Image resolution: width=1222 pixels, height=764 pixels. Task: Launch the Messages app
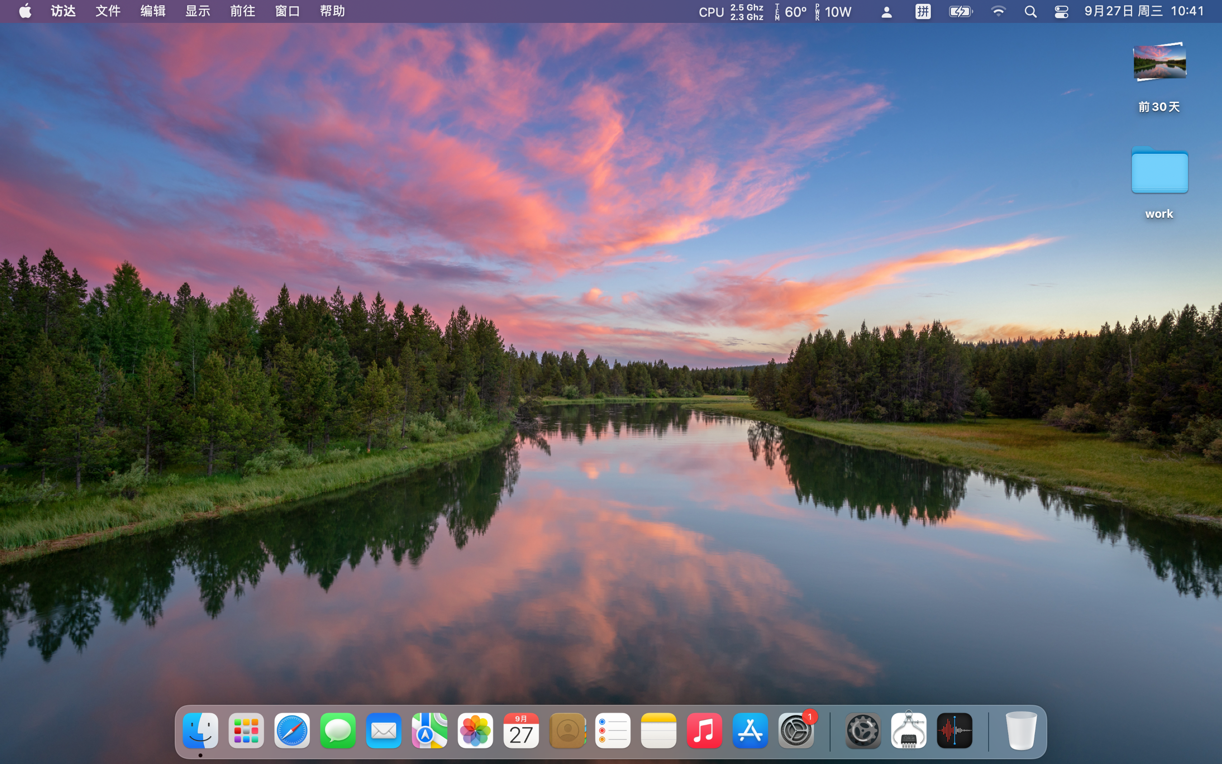tap(337, 731)
